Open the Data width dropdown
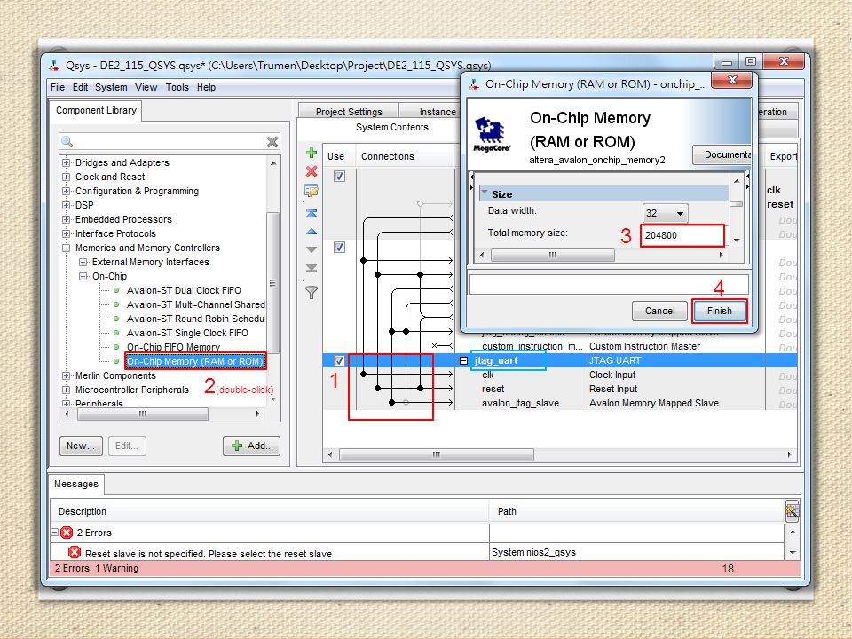Viewport: 852px width, 639px height. (665, 213)
